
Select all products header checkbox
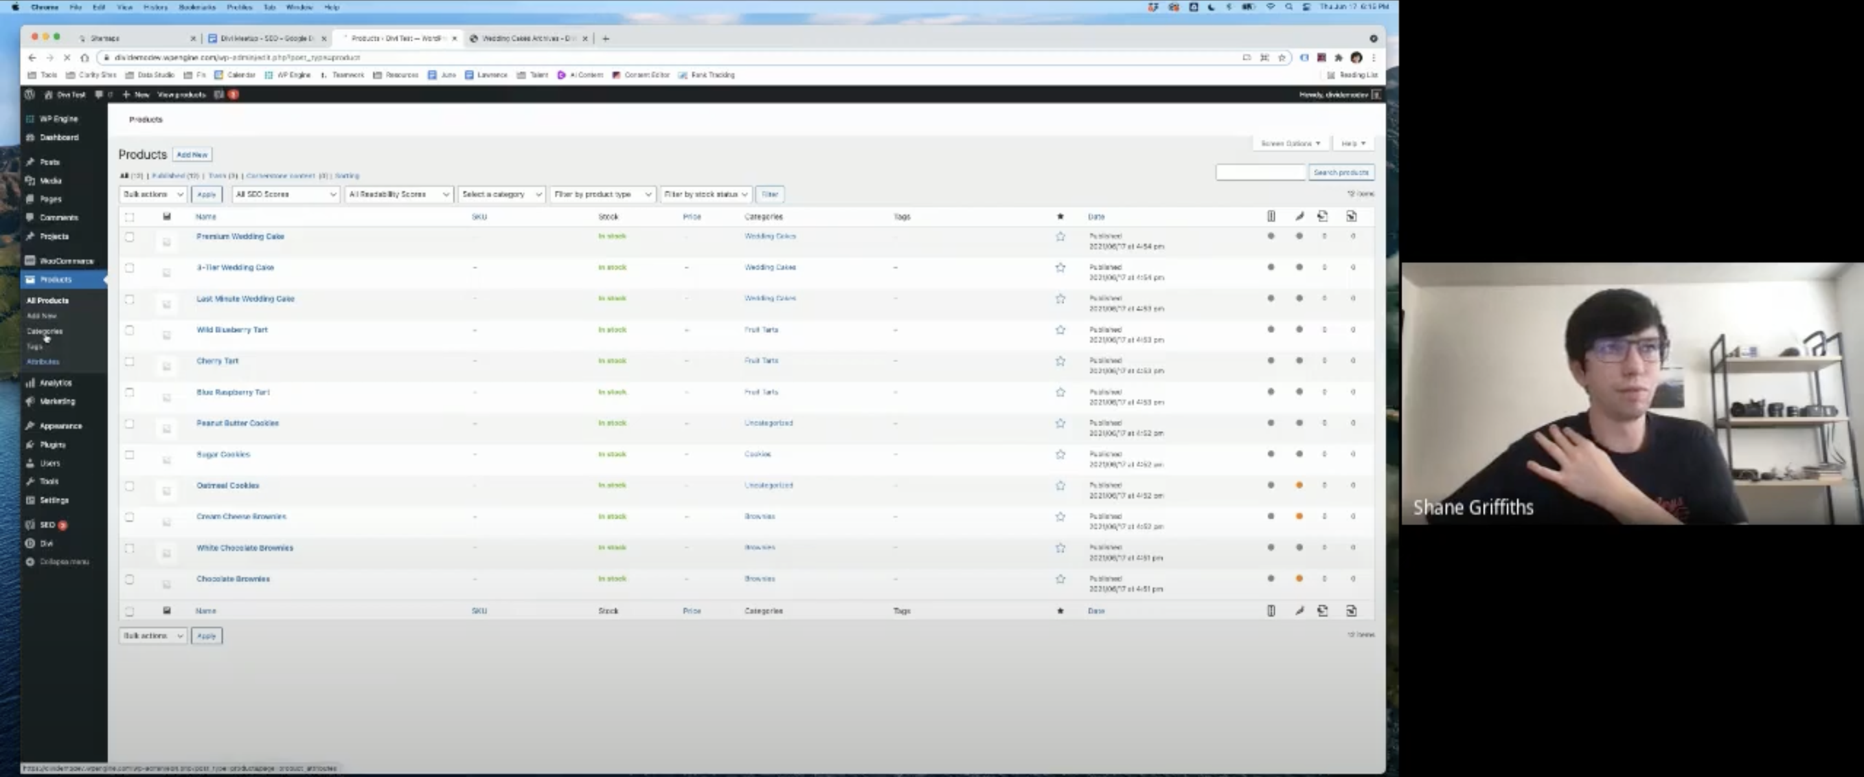[x=130, y=216]
